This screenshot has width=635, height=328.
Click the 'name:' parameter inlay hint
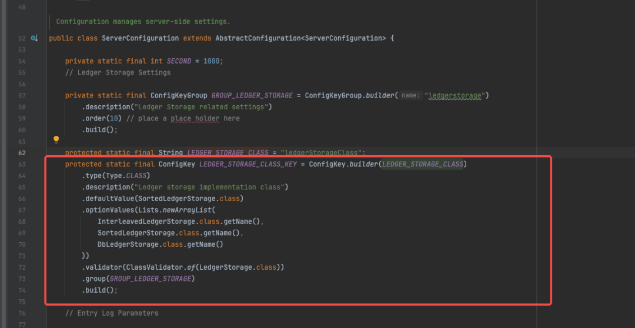[410, 96]
